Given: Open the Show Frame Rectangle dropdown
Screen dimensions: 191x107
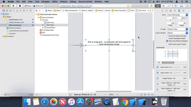Looking at the screenshot, I should click(x=177, y=15).
